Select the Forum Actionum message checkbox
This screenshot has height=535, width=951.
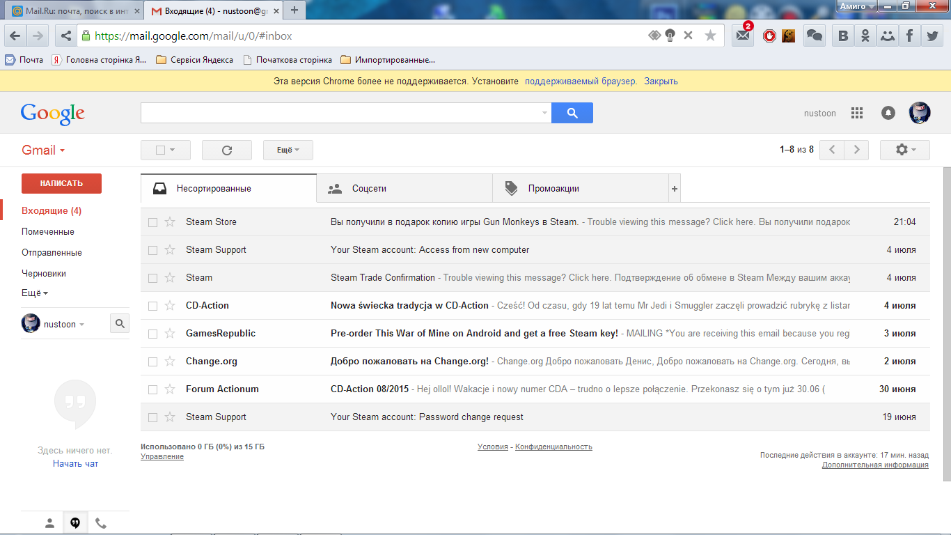pos(152,389)
